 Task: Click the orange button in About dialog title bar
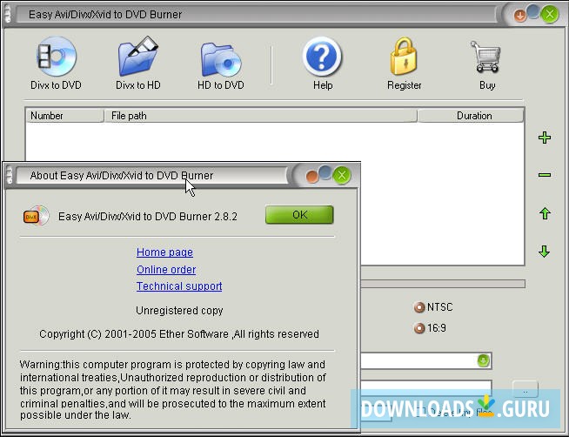[x=311, y=177]
